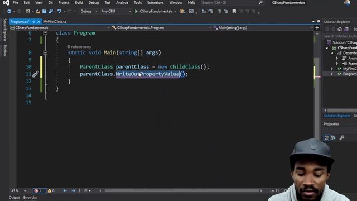Collapse the Dependencies node in Solution Explorer
The image size is (357, 201).
tap(332, 53)
